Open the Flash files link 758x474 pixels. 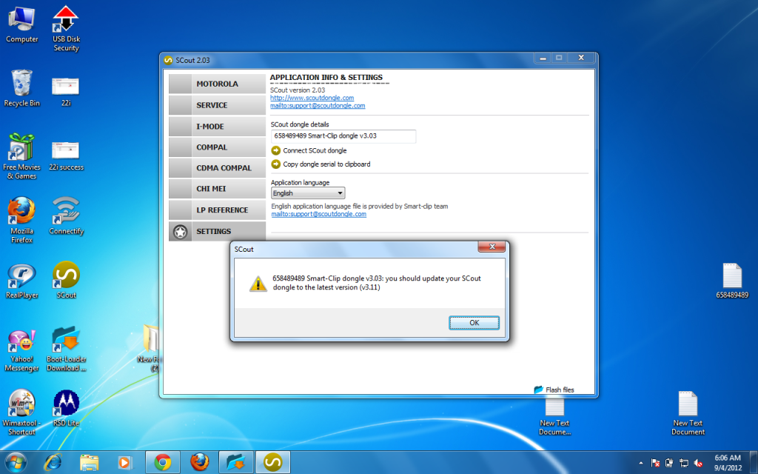point(560,390)
